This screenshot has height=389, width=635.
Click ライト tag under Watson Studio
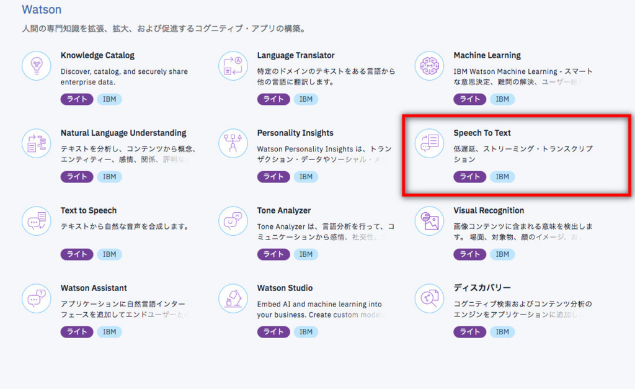[x=273, y=332]
